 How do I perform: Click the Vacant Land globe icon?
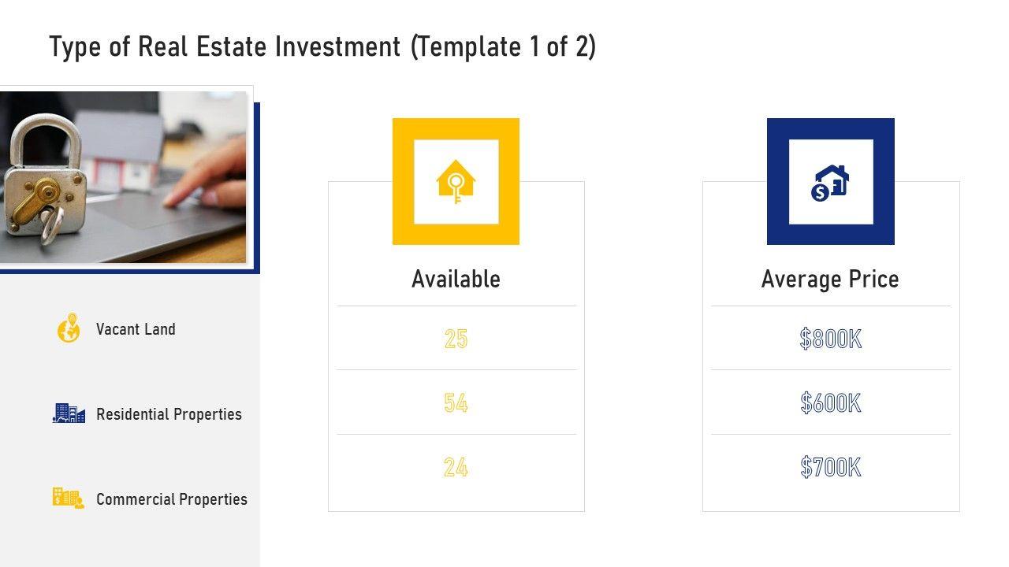pos(69,328)
